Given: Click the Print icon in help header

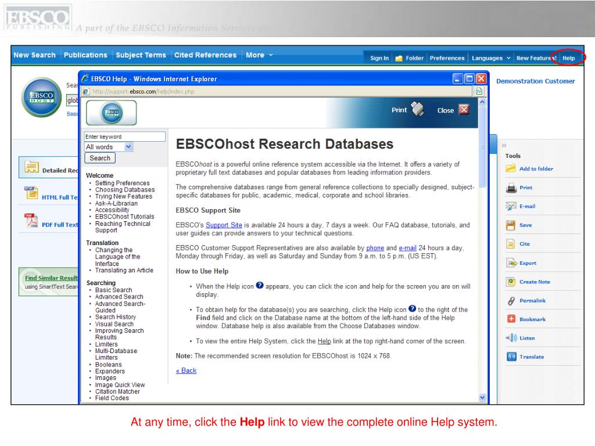Looking at the screenshot, I should (x=417, y=109).
